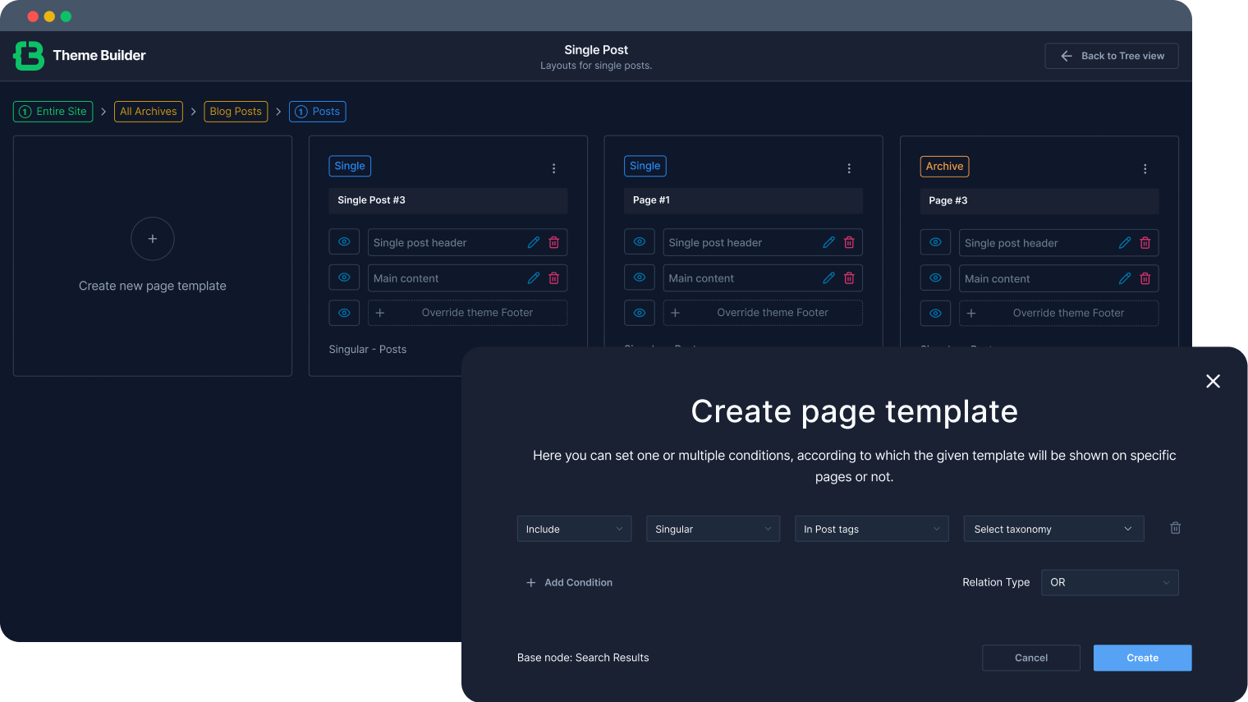1248x702 pixels.
Task: Toggle header visibility eye in Page #3
Action: [935, 242]
